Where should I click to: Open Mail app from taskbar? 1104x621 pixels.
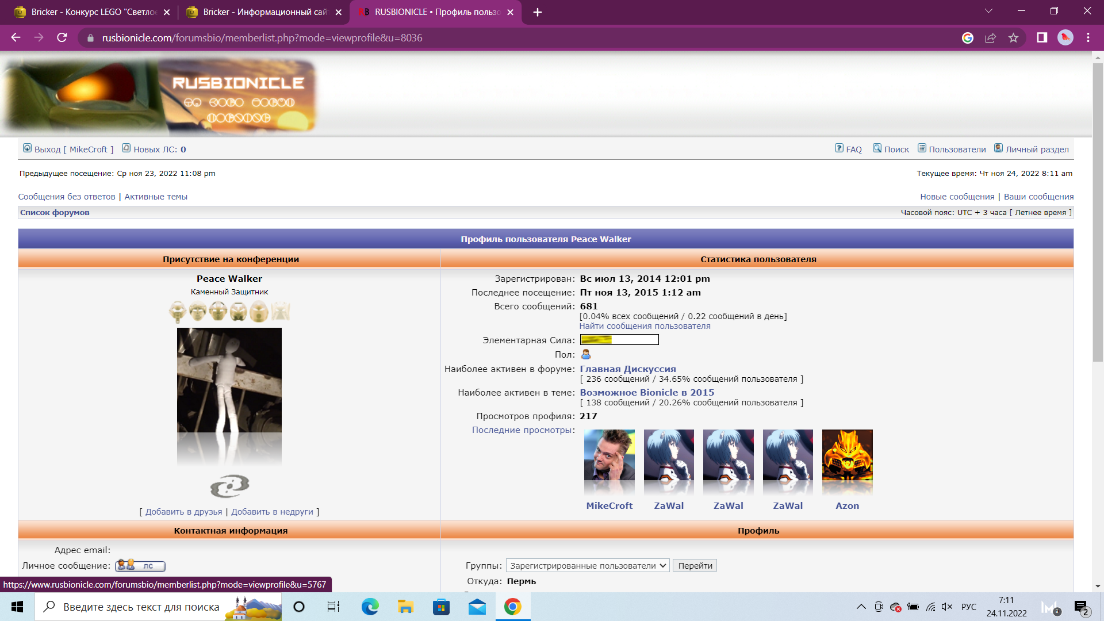click(477, 607)
